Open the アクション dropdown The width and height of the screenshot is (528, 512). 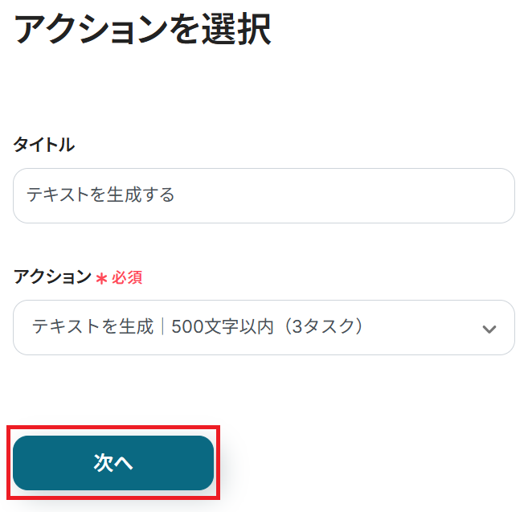tap(264, 327)
